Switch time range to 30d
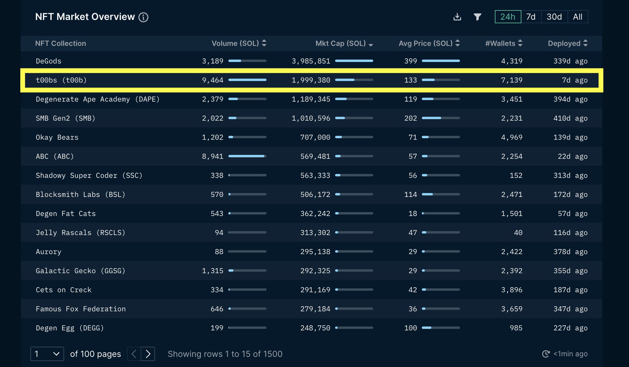629x367 pixels. [x=554, y=17]
